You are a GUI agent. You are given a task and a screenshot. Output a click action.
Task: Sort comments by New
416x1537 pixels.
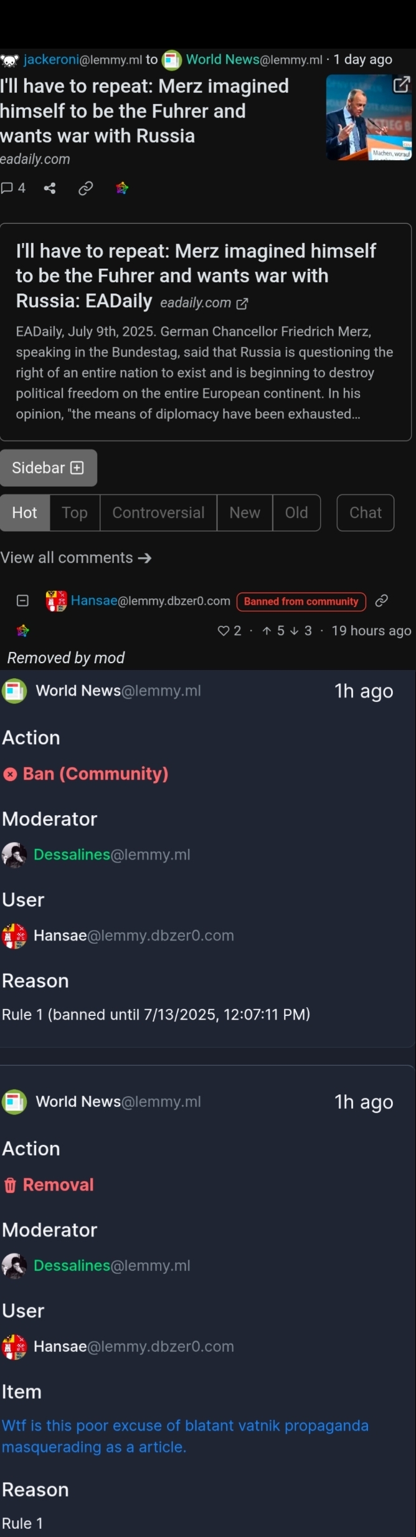pos(245,512)
